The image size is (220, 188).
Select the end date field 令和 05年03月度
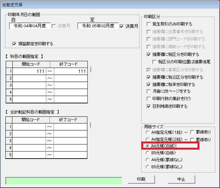click(98, 26)
